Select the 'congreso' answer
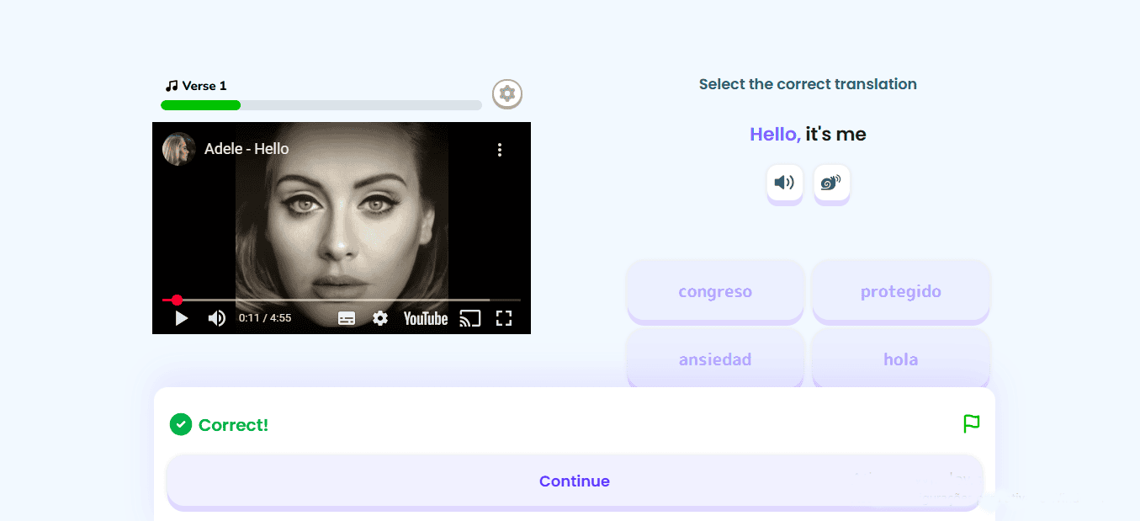The height and width of the screenshot is (521, 1140). click(x=715, y=292)
